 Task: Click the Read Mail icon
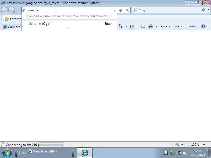pos(143,26)
